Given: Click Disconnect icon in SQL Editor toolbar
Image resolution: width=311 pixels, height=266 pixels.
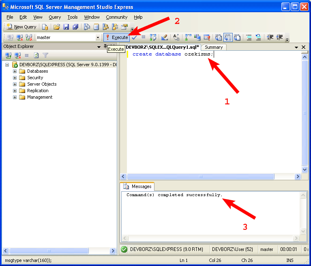Looking at the screenshot, I should pyautogui.click(x=19, y=37).
